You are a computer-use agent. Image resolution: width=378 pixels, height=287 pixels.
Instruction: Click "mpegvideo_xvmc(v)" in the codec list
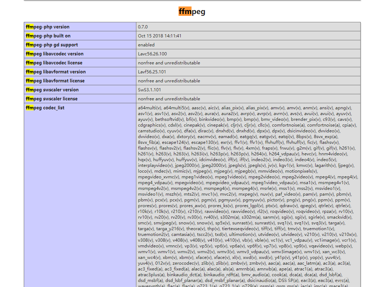pyautogui.click(x=159, y=177)
